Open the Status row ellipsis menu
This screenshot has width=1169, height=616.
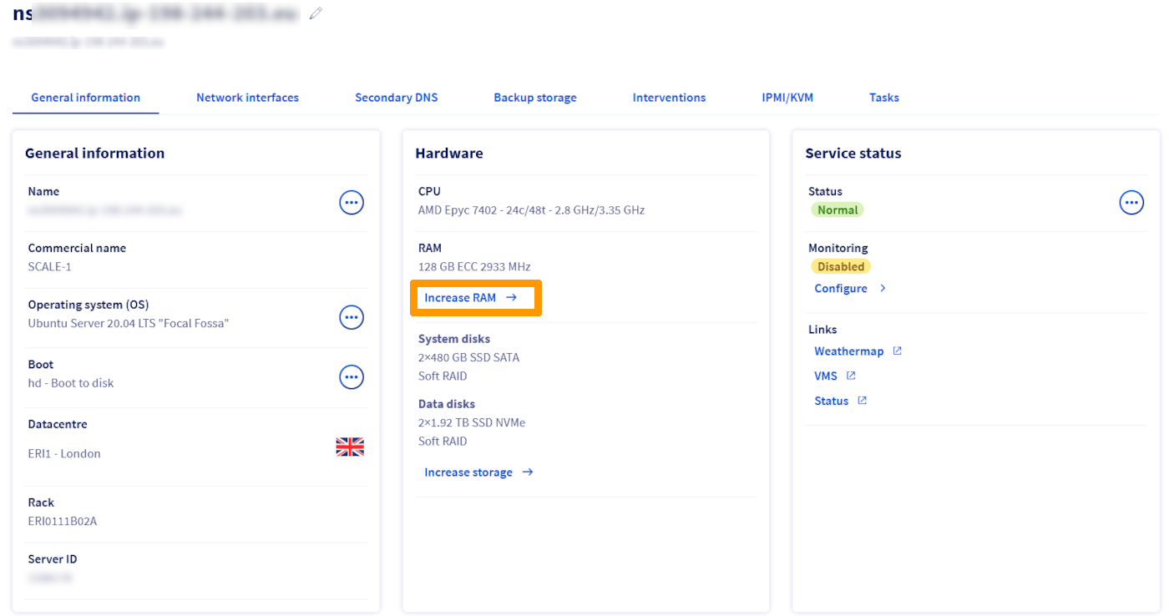point(1131,202)
